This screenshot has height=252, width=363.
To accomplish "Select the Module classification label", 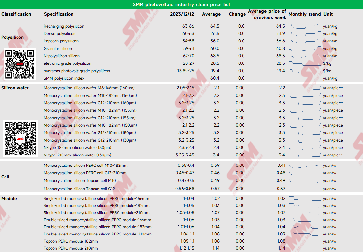I will click(9, 198).
